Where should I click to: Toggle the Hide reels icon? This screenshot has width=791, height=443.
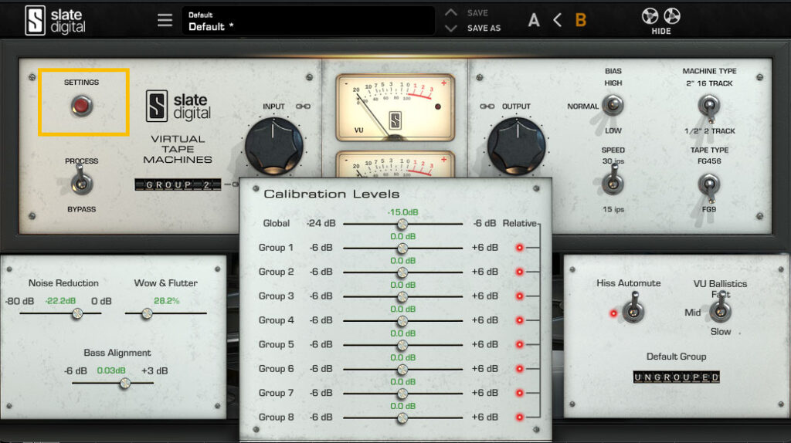[661, 21]
